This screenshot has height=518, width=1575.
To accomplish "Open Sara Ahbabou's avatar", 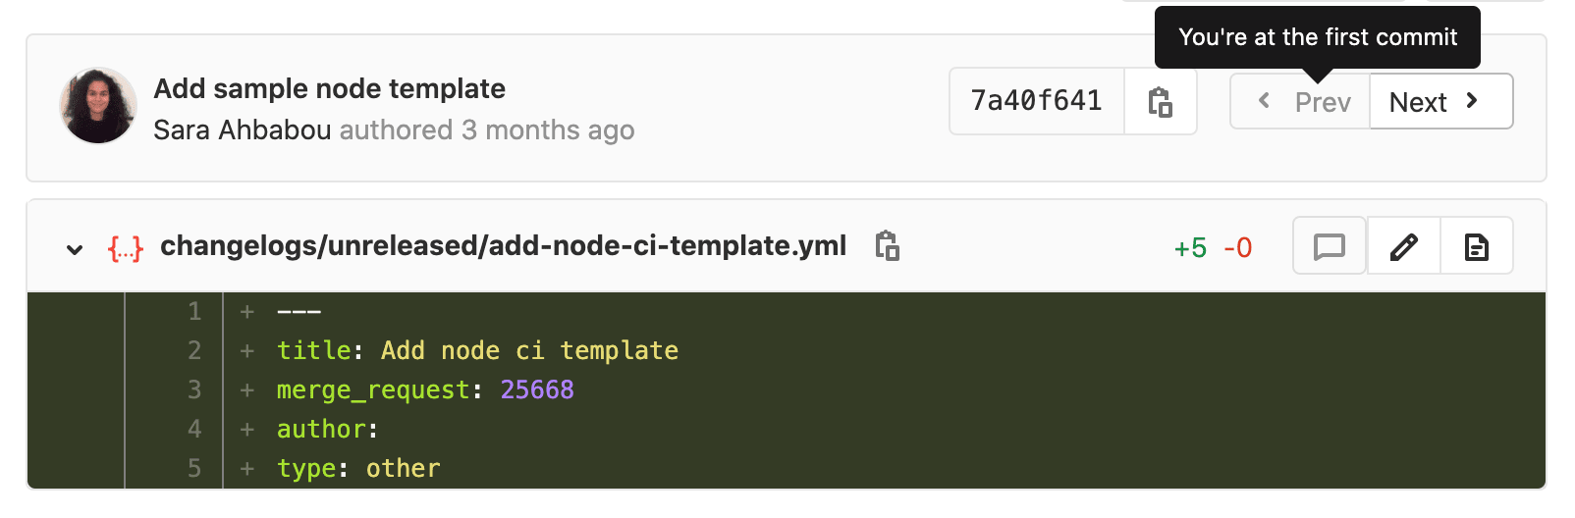I will [97, 106].
